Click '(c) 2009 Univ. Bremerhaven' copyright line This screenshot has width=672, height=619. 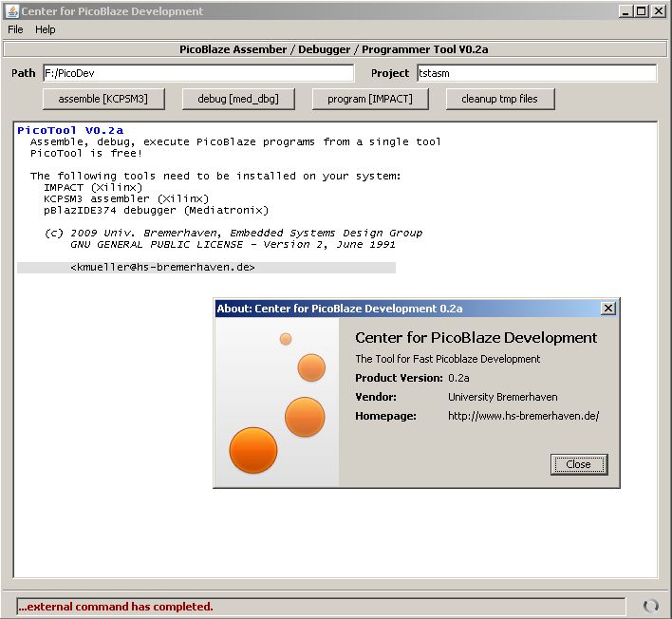[233, 233]
